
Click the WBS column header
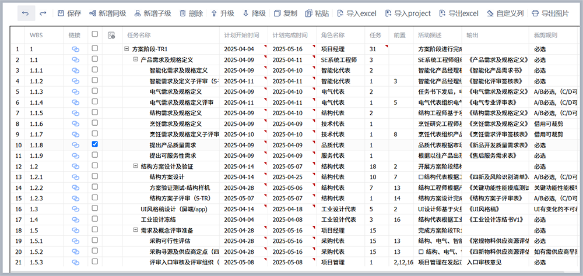(x=36, y=36)
